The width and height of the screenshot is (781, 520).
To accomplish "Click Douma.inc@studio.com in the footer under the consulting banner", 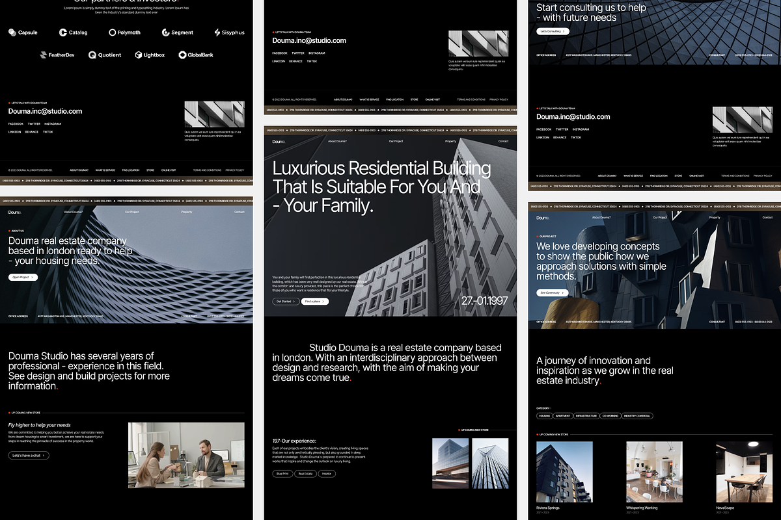I will (x=573, y=117).
